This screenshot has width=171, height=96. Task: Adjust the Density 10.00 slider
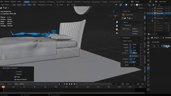coord(134,45)
